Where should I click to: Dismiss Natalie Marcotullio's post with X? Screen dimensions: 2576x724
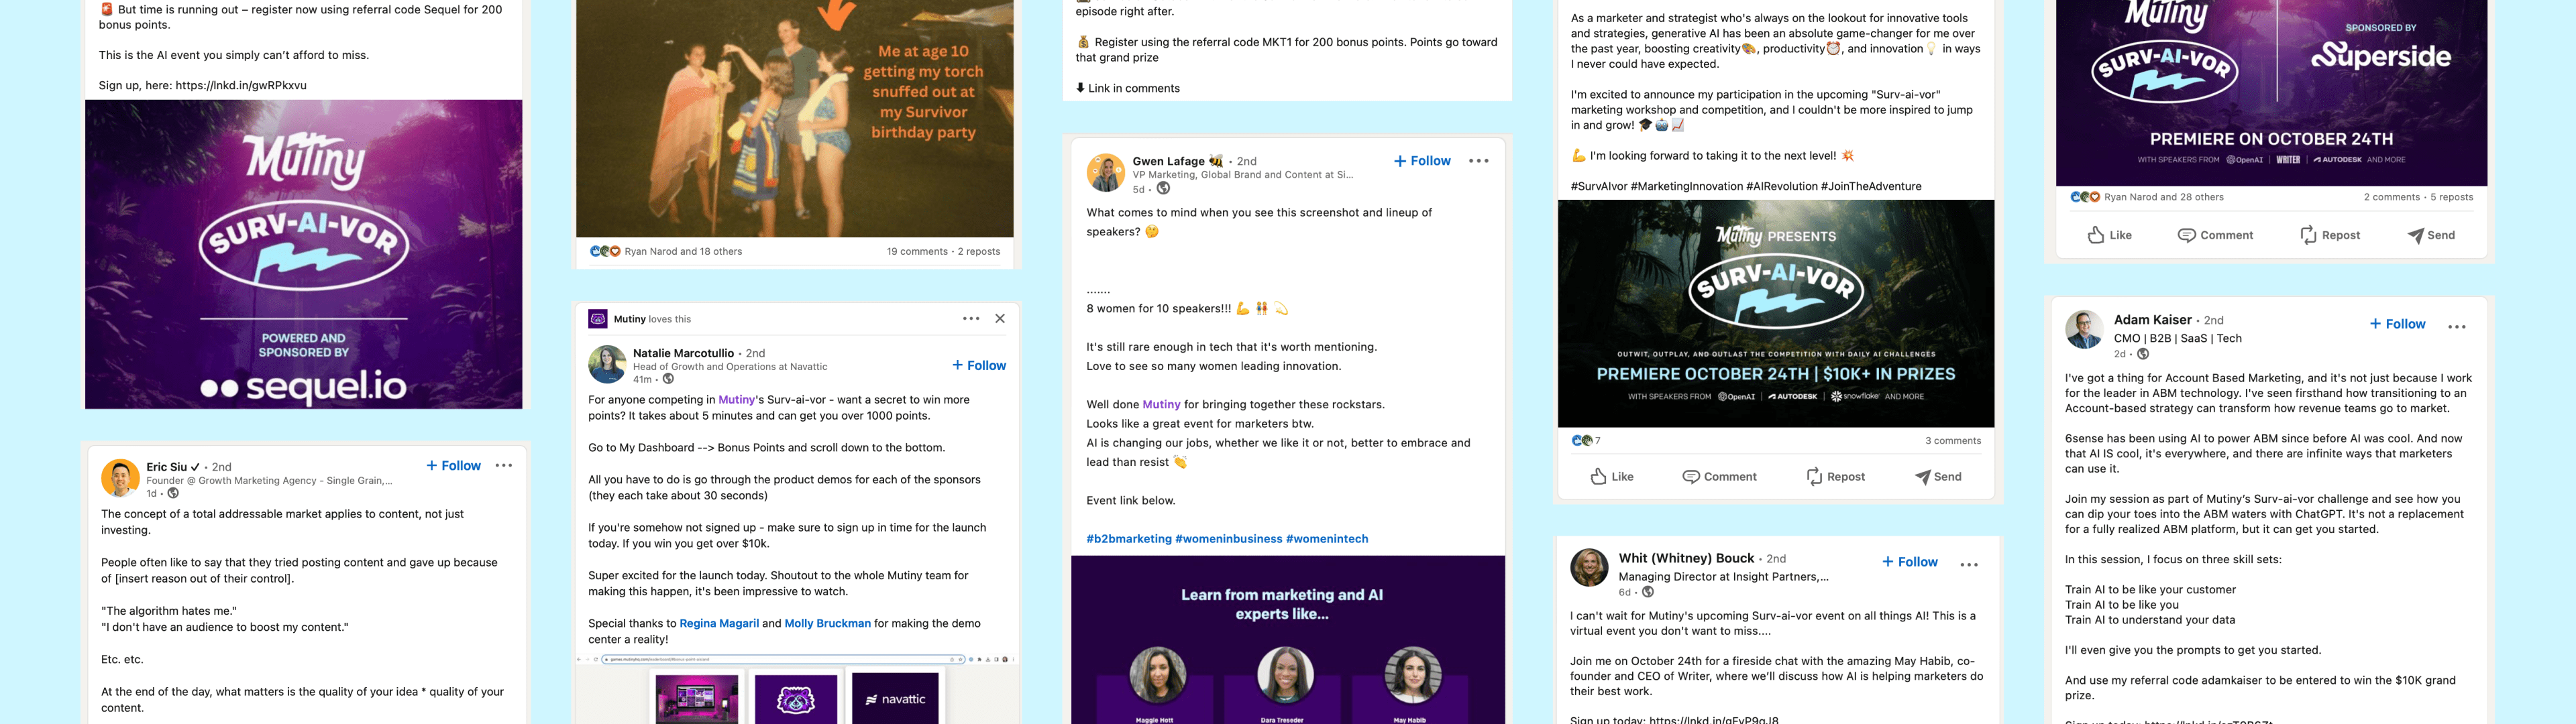1000,319
